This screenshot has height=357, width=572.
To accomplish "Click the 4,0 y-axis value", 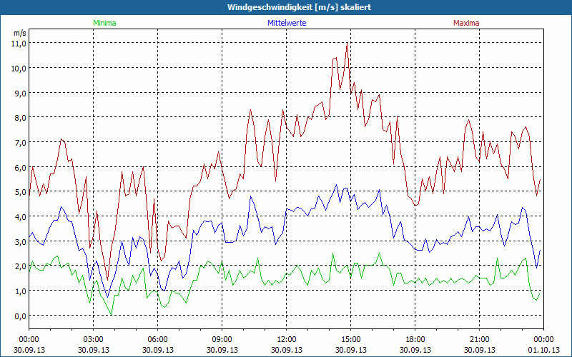I will point(20,217).
